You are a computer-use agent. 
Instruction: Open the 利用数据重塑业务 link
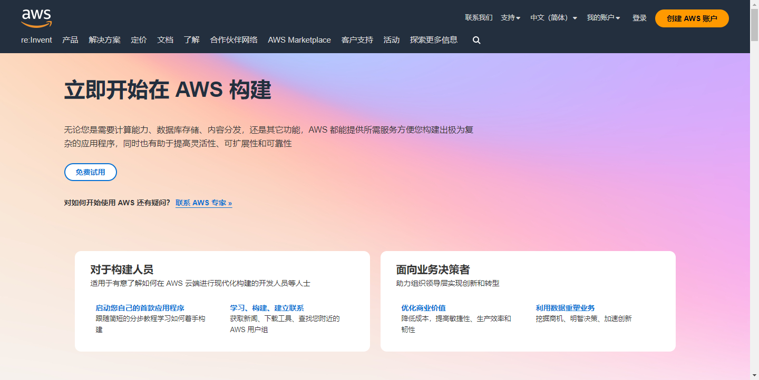[x=565, y=308]
